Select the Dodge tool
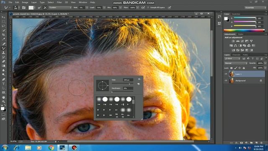The width and height of the screenshot is (268, 151). 3,75
